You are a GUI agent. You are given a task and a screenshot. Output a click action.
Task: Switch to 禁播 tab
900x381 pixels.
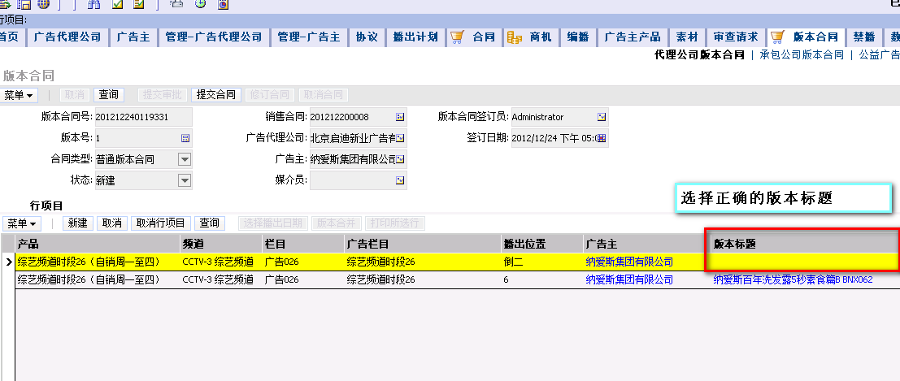pos(863,37)
